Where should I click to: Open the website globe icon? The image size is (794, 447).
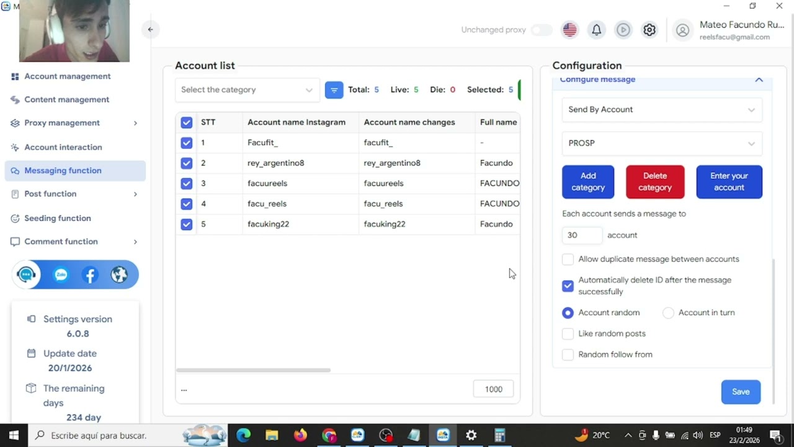(119, 274)
